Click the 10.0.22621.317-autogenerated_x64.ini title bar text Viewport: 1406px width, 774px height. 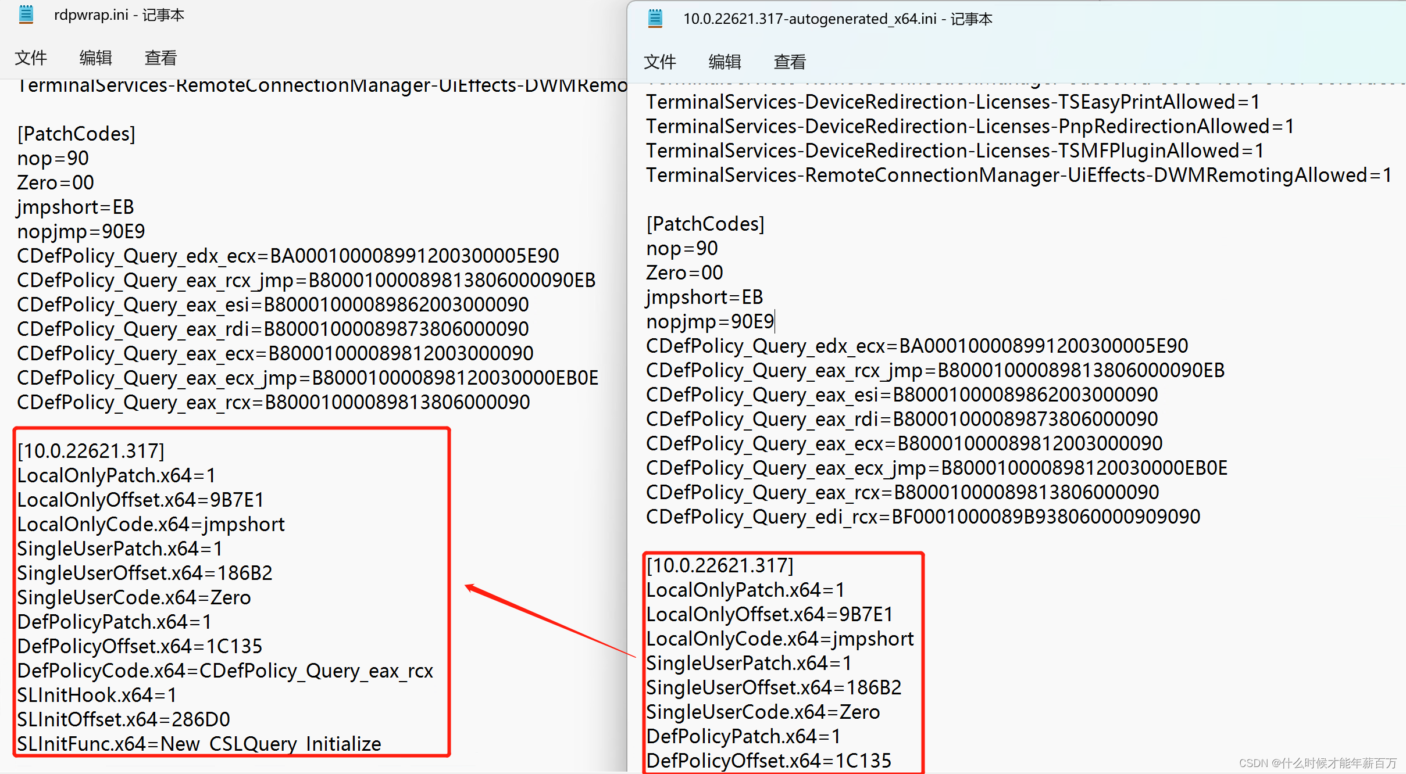[837, 19]
